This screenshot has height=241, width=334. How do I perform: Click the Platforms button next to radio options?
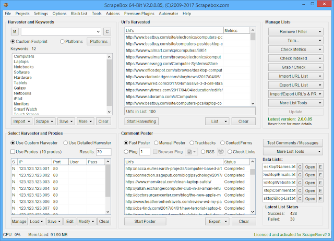point(99,41)
